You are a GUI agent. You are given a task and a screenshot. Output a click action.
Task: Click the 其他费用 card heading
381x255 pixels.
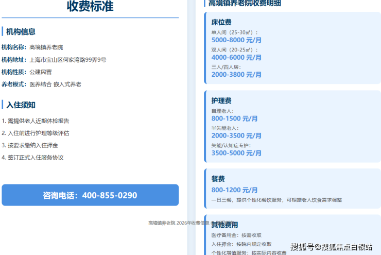point(224,225)
